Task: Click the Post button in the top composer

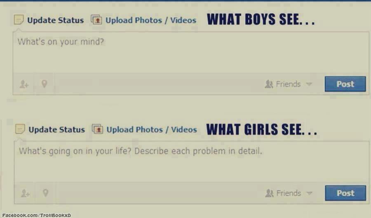Action: point(345,84)
